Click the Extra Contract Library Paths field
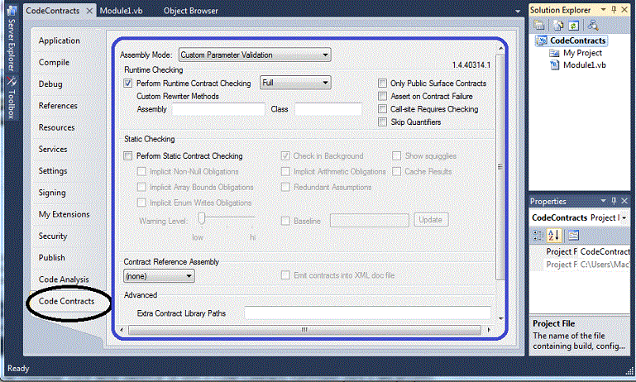Image resolution: width=636 pixels, height=382 pixels. [x=367, y=313]
